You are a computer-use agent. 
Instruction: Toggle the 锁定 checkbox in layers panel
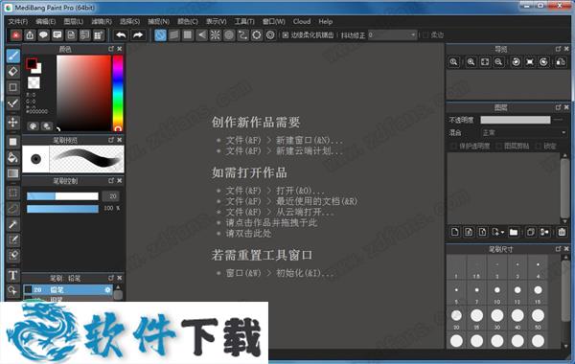coord(538,147)
